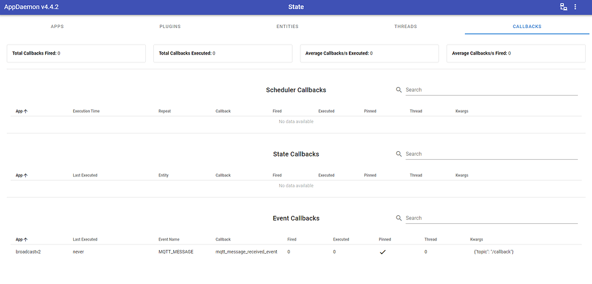
Task: Open the Plugins tab
Action: (x=170, y=26)
